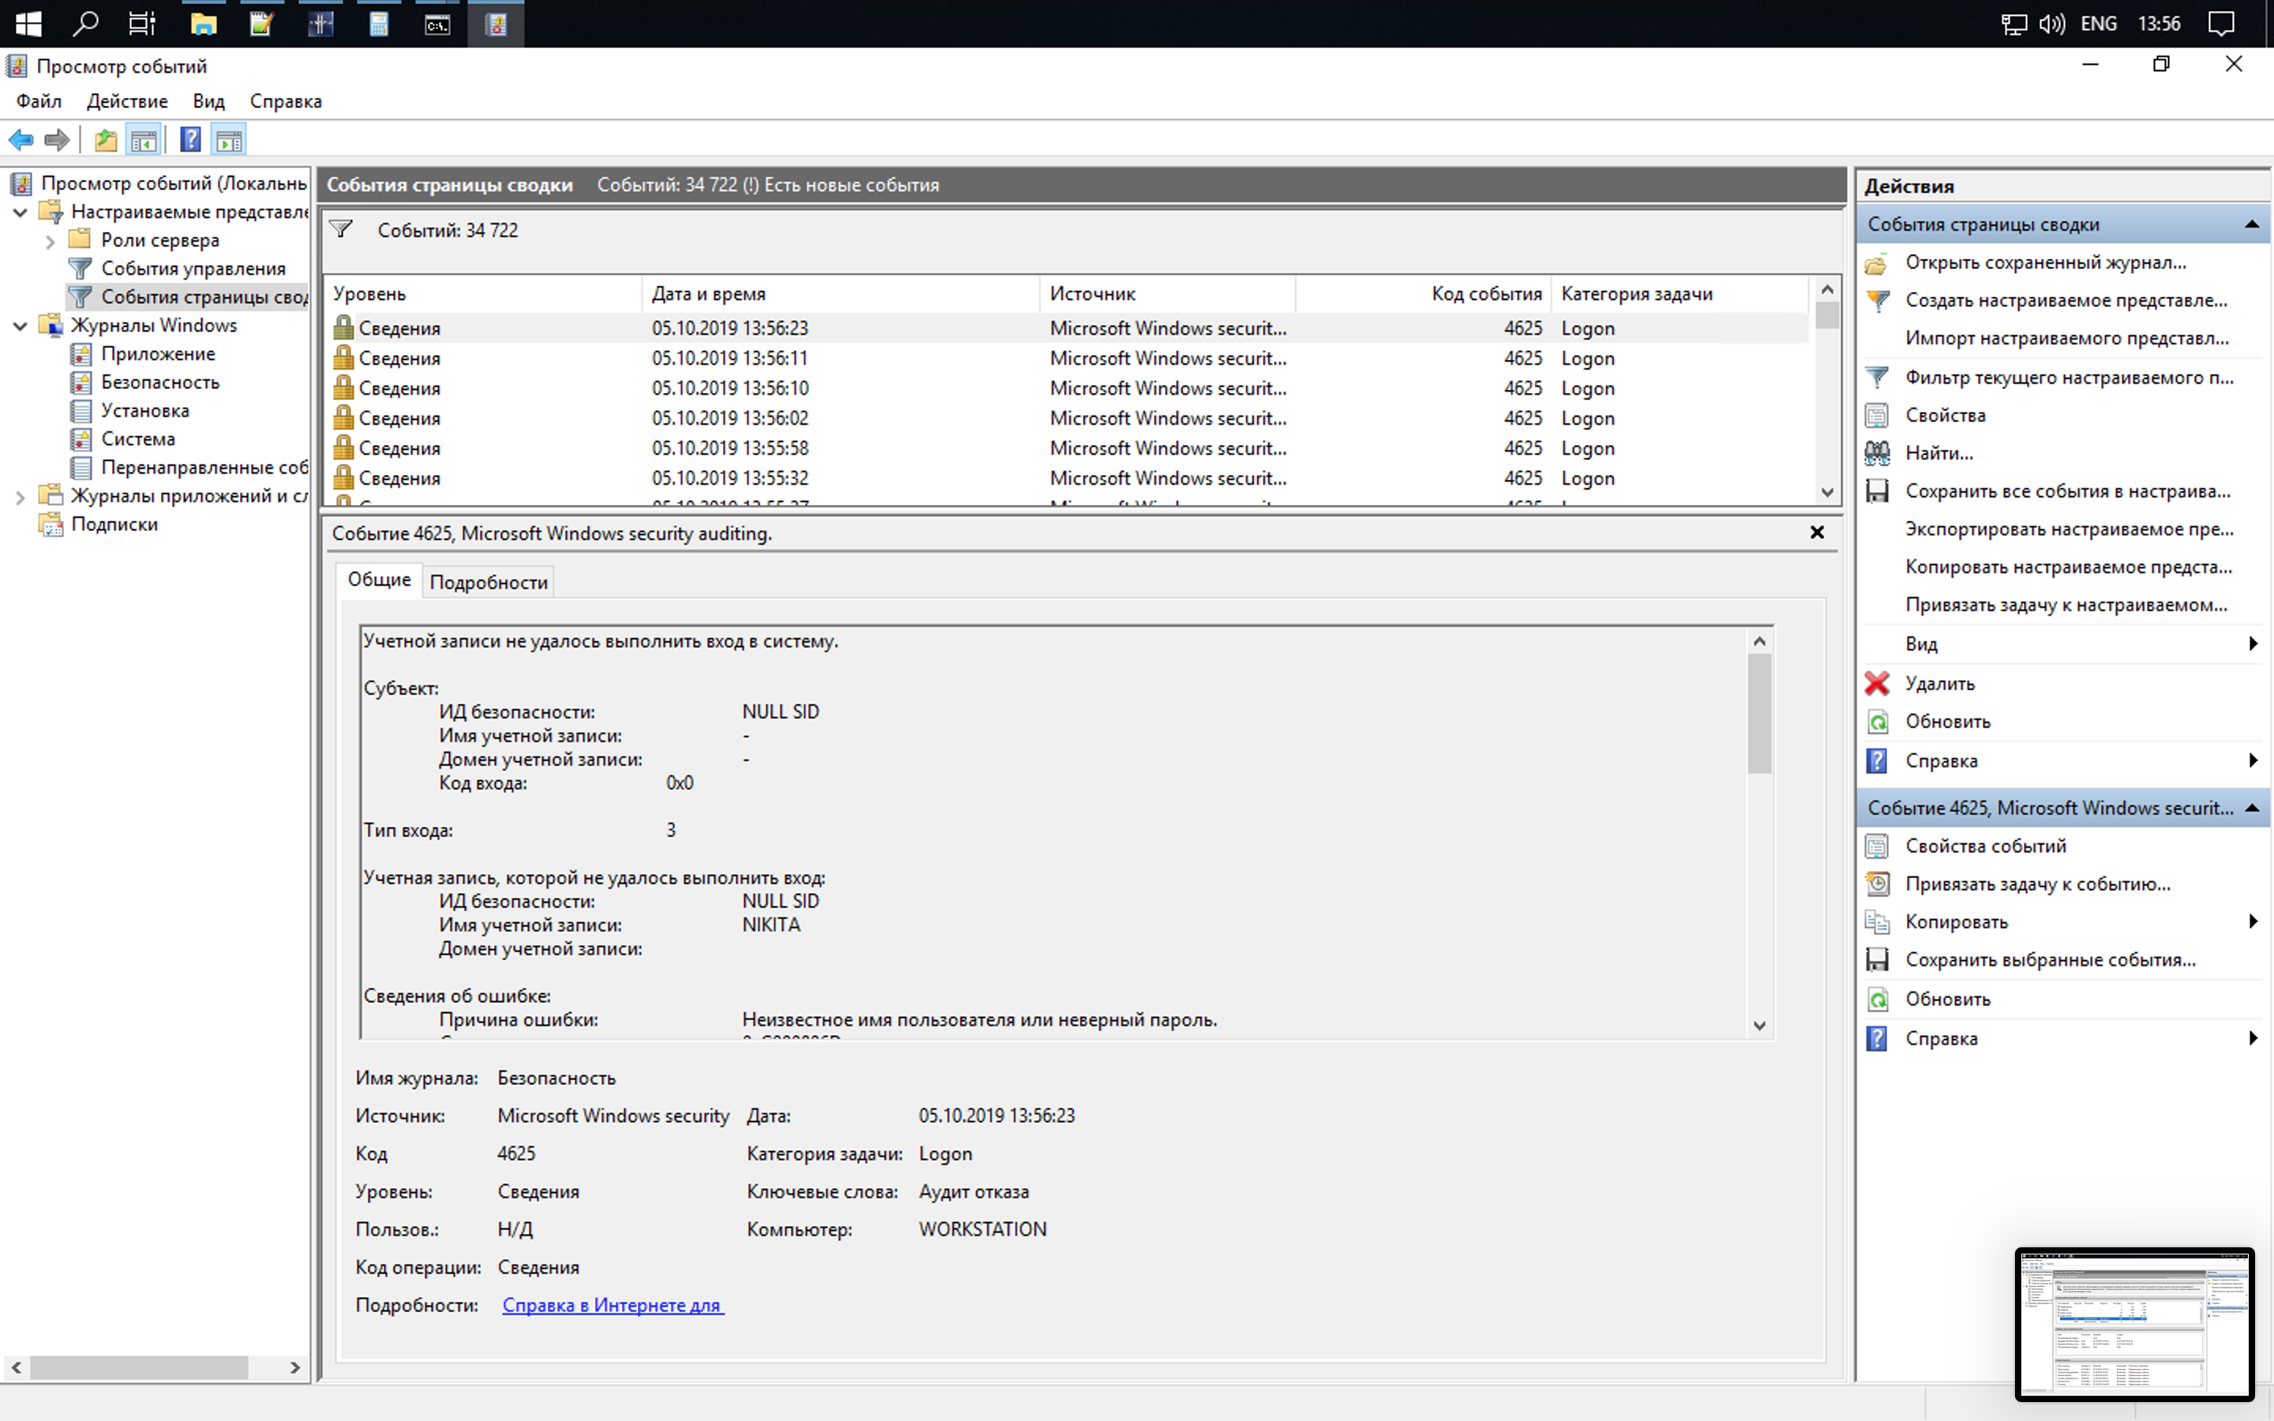Toggle the console tree pane toolbar icon
2274x1421 pixels.
point(144,140)
